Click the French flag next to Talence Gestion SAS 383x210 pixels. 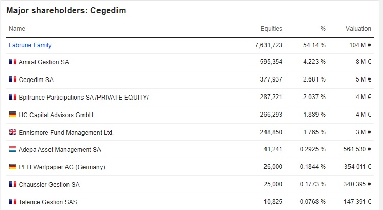click(x=13, y=202)
